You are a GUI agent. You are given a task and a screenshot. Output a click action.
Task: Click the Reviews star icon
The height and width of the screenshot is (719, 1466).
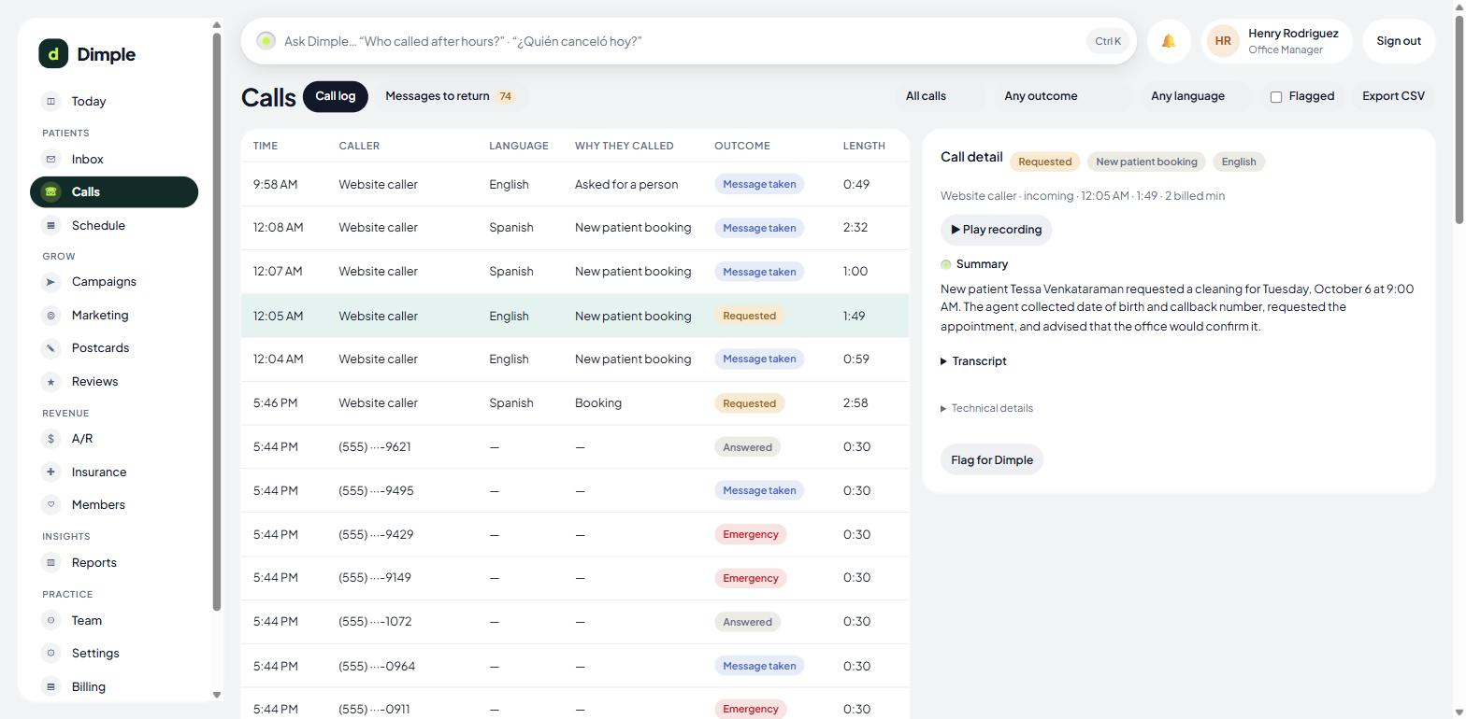pos(51,381)
